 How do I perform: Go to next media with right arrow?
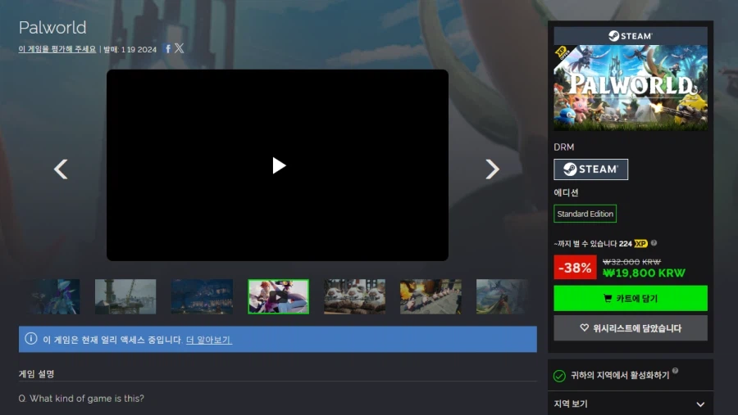[x=492, y=169]
